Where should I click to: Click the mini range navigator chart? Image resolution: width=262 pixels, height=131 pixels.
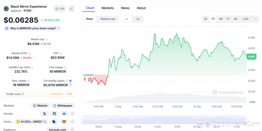click(164, 120)
